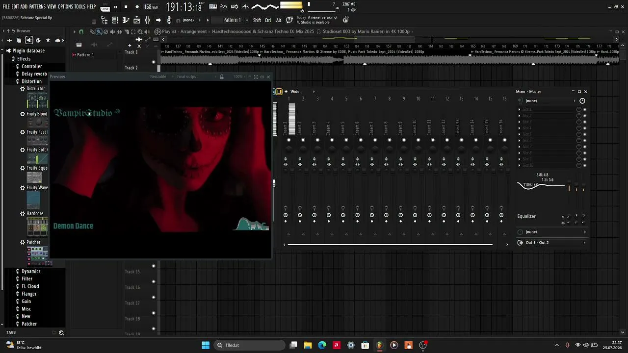Click the microphone recording icon in toolbar
Viewport: 628px width, 353px height.
point(169,20)
